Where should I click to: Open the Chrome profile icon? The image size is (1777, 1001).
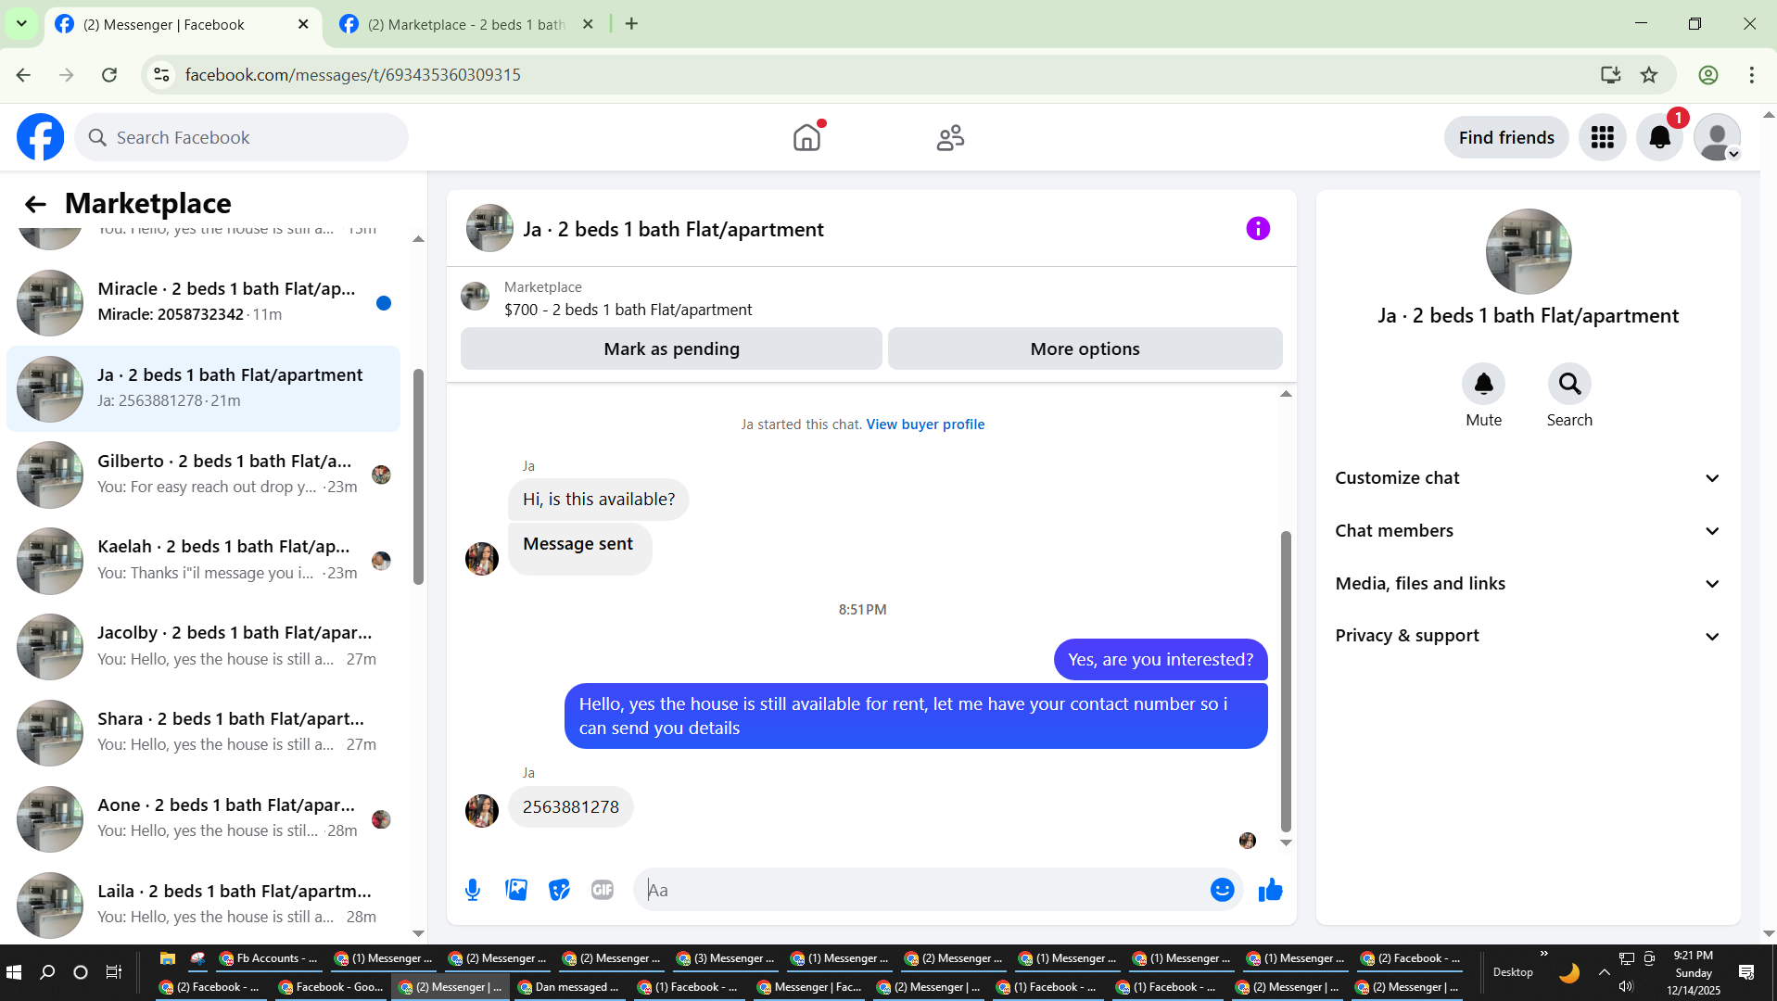coord(1708,75)
